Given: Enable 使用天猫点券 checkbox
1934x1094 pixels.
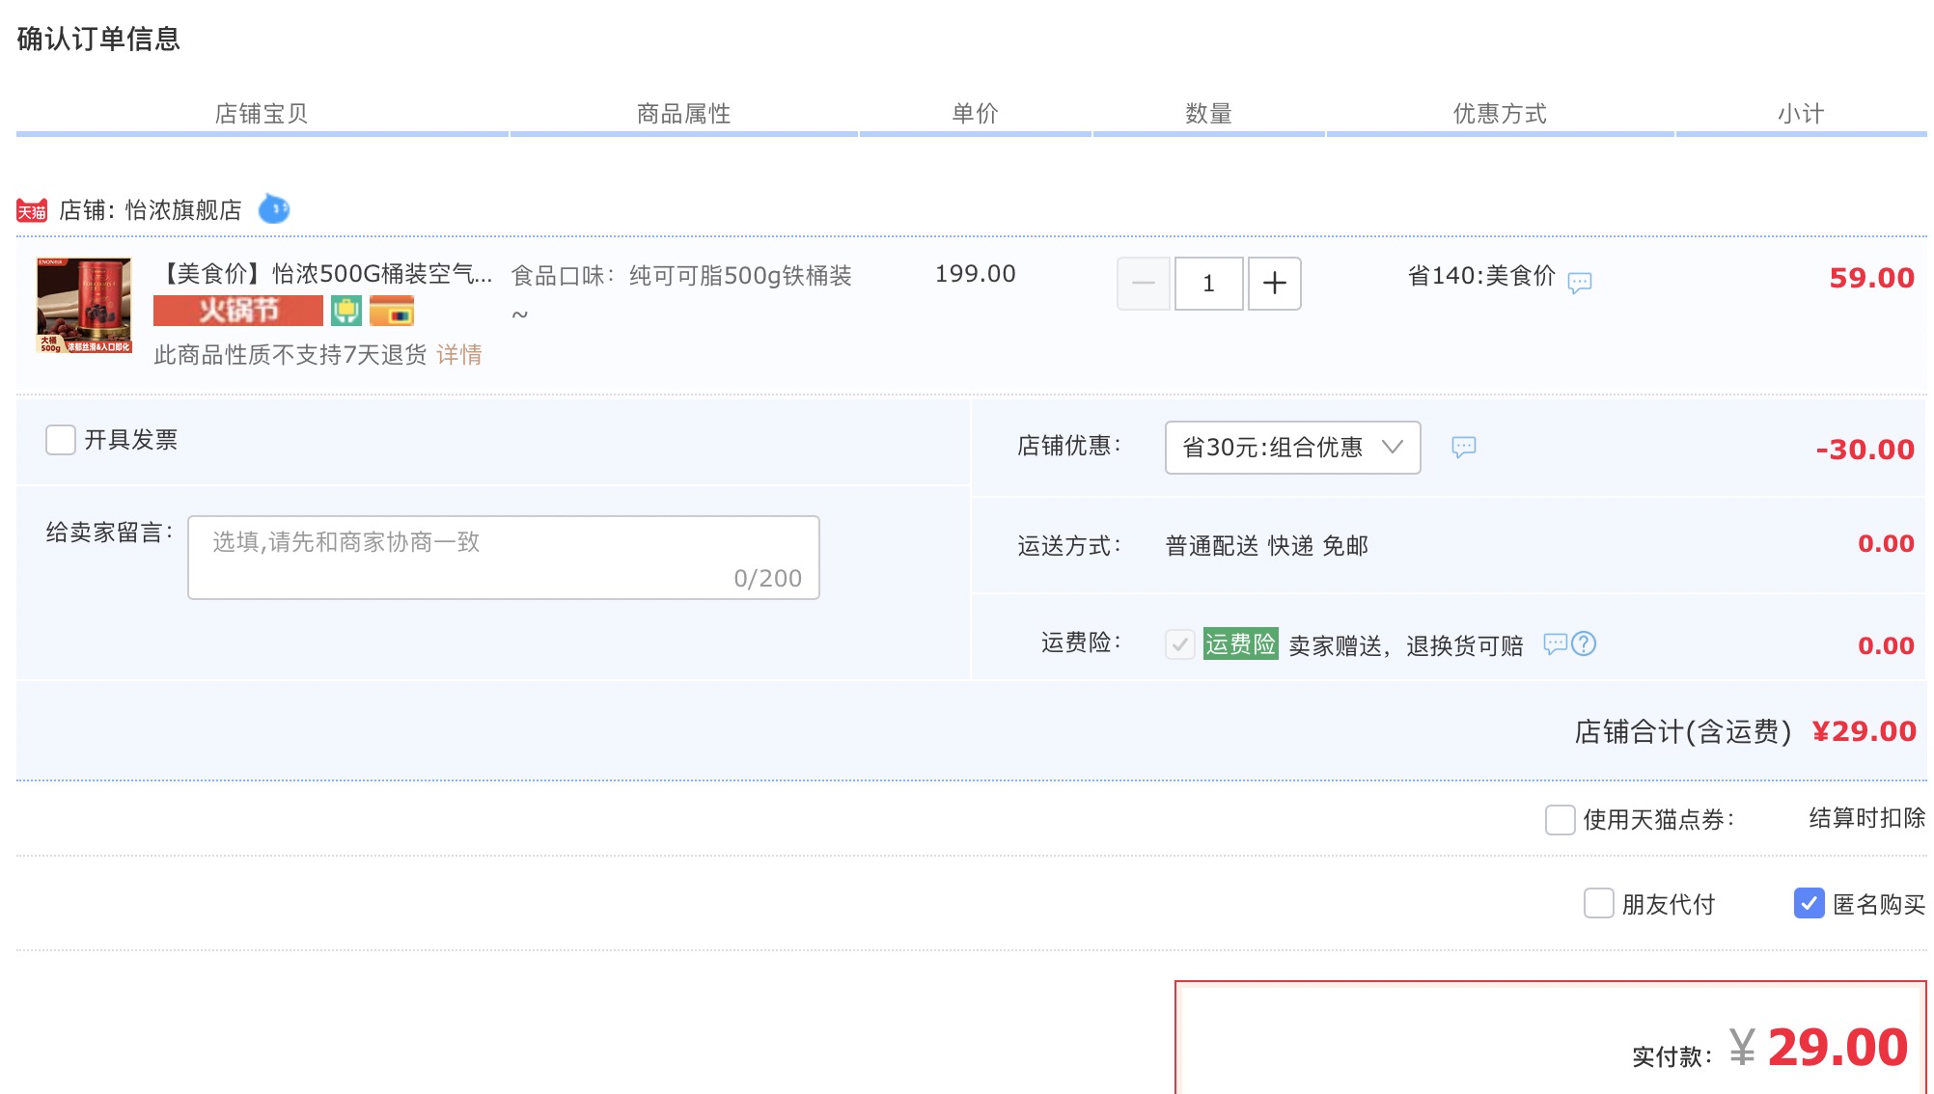Looking at the screenshot, I should [1561, 820].
